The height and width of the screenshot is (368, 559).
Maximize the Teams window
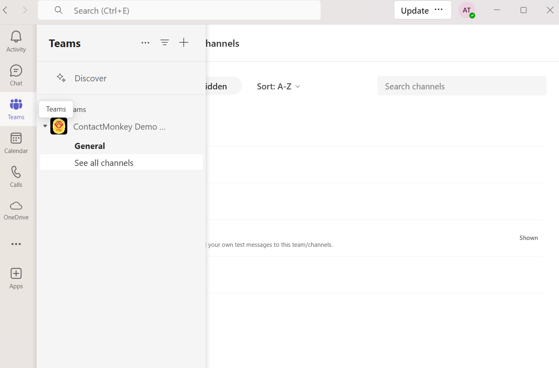click(x=524, y=10)
